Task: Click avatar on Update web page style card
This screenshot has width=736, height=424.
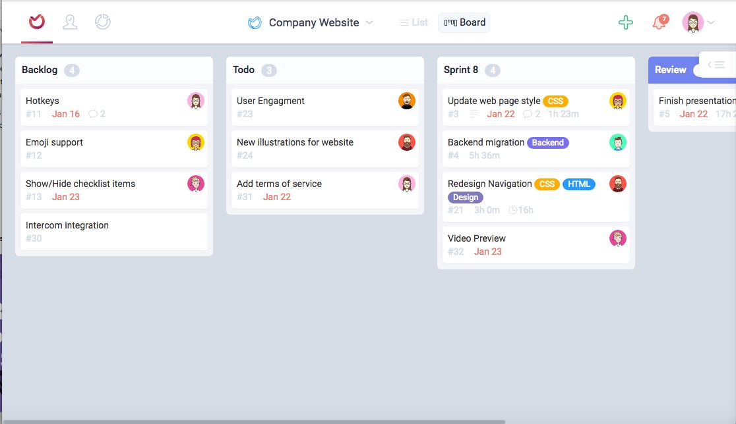Action: click(618, 101)
